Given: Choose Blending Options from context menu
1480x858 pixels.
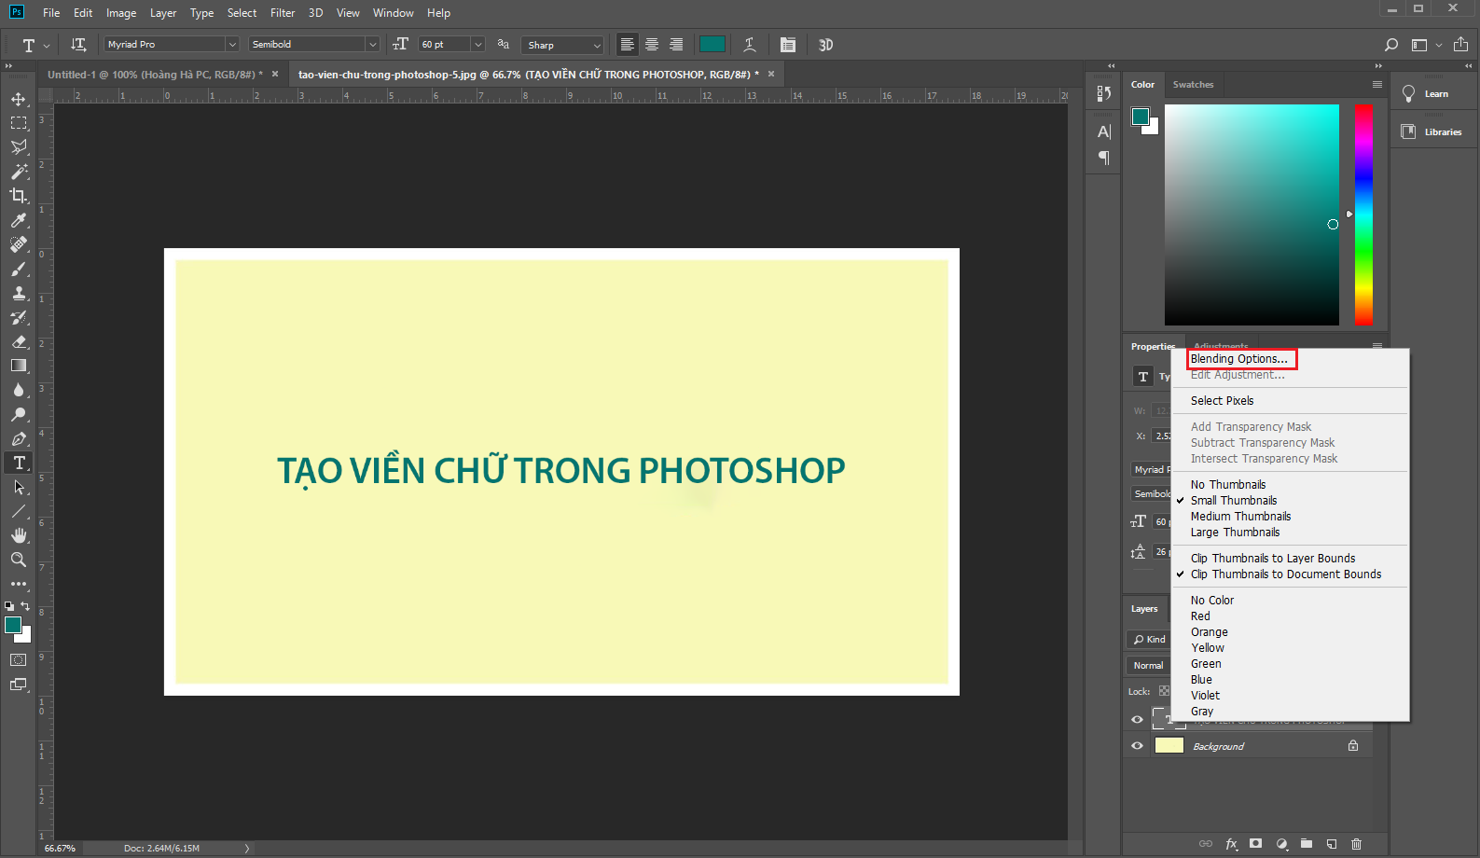Looking at the screenshot, I should click(x=1238, y=359).
